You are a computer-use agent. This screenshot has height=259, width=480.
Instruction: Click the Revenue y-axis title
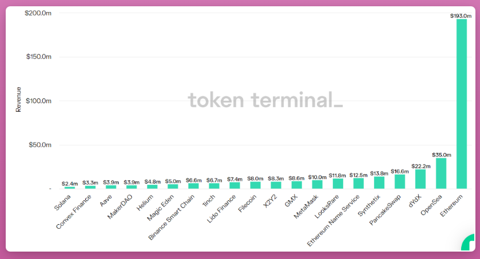pyautogui.click(x=18, y=100)
